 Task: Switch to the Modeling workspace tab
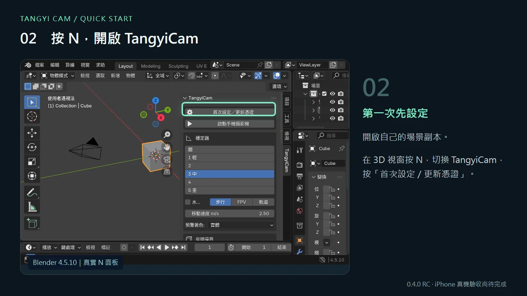point(151,66)
